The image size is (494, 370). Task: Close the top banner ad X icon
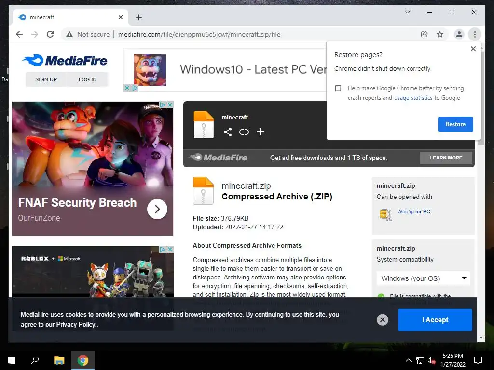pyautogui.click(x=127, y=88)
